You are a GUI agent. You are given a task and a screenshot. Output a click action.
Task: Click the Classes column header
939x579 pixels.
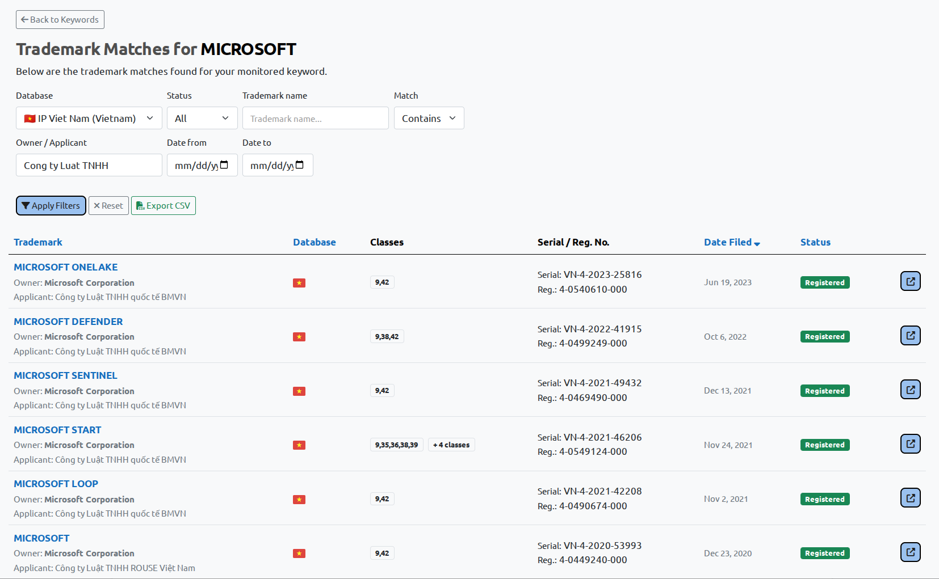point(387,242)
